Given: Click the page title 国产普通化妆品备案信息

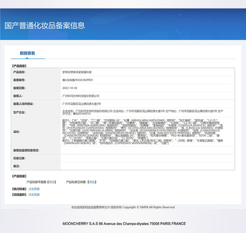Looking at the screenshot, I should coord(45,26).
